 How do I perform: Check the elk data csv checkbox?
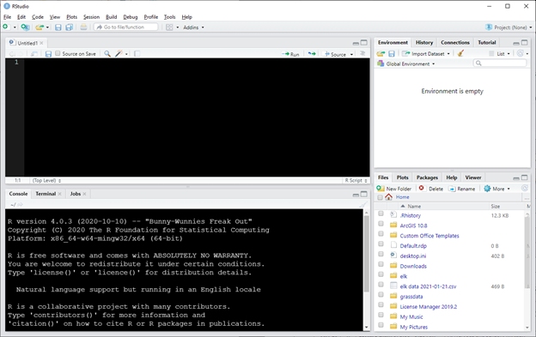coord(381,285)
